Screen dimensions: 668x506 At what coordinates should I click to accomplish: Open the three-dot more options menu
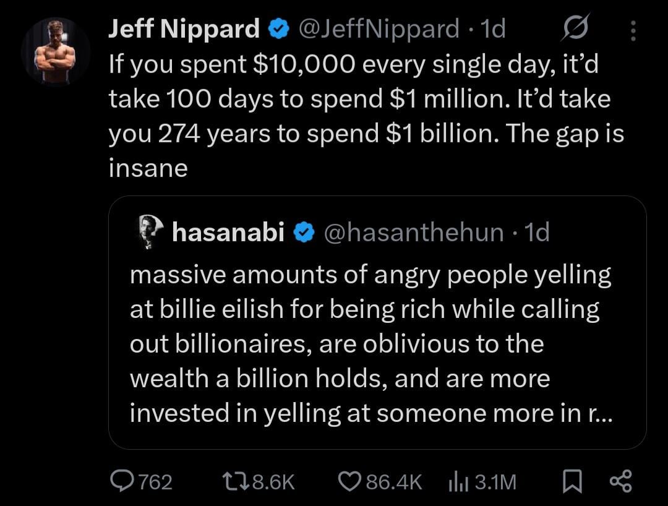633,29
